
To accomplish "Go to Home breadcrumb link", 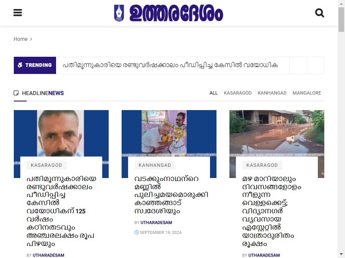I will 20,39.
